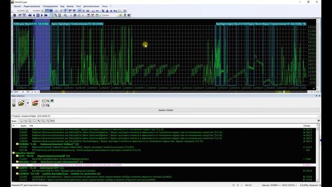Open the Оборудование menu
Viewport: 332px width, 187px height.
[50, 6]
